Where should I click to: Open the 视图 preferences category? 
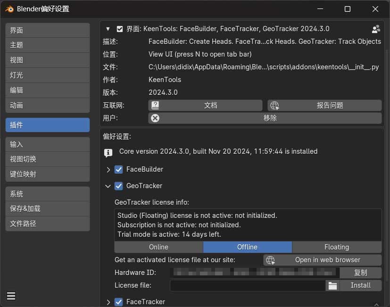[48, 60]
